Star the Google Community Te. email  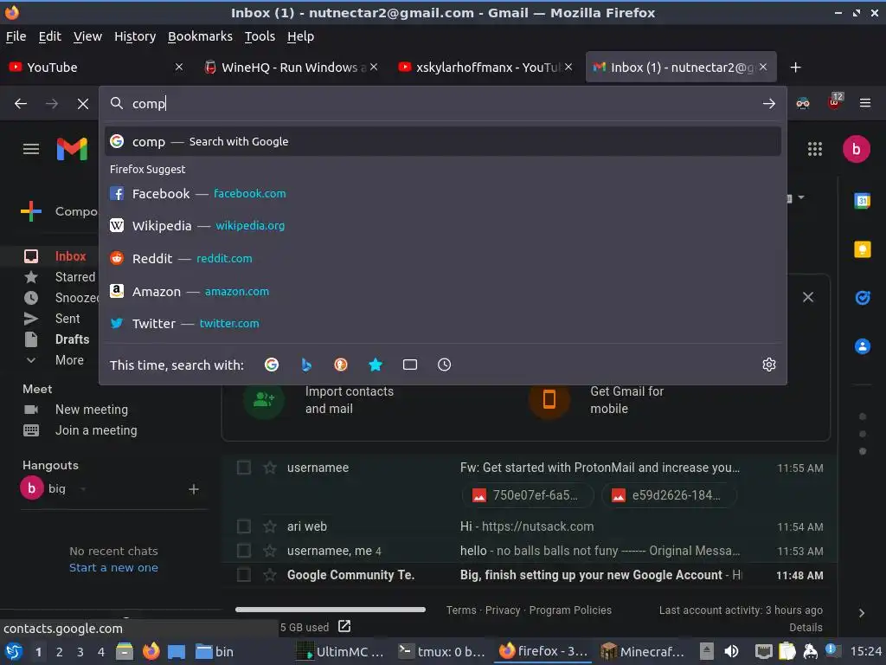270,575
